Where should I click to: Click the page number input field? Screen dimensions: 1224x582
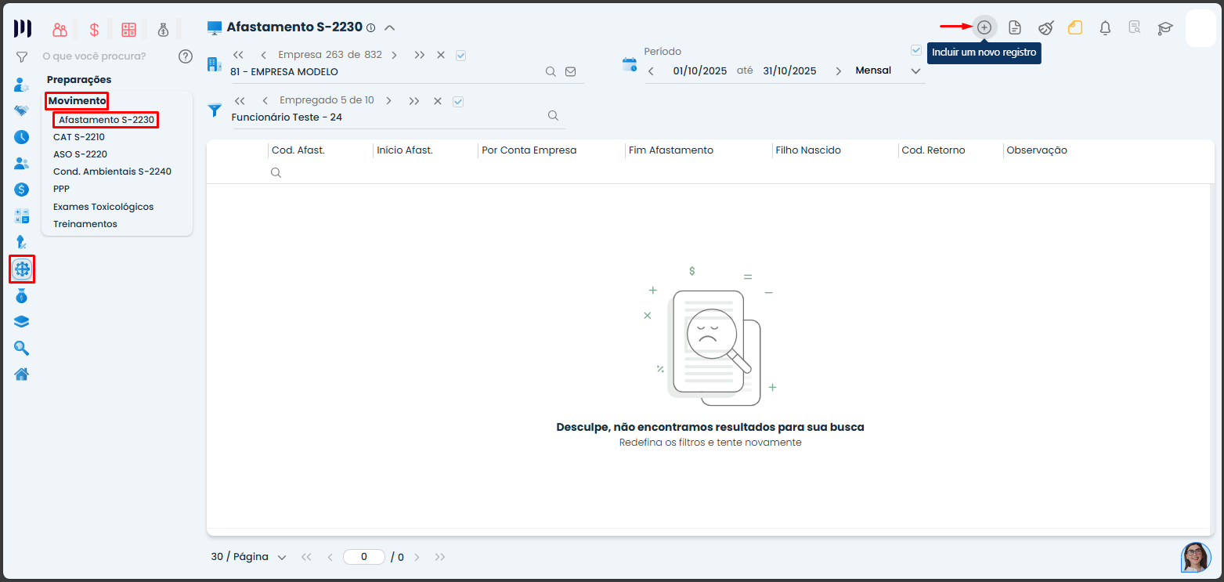pos(364,557)
